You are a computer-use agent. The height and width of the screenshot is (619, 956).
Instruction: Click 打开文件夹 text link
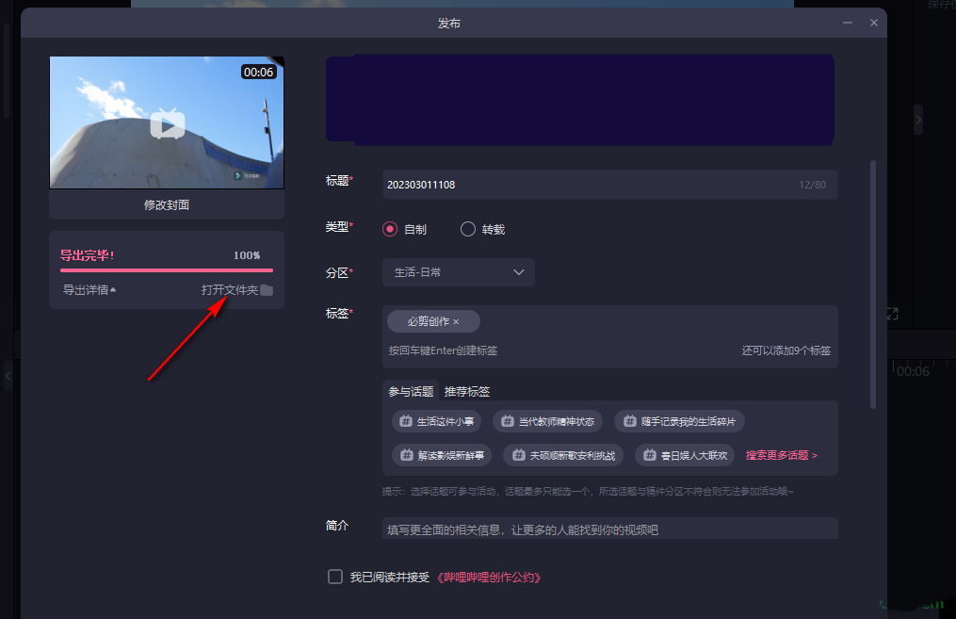pyautogui.click(x=230, y=289)
